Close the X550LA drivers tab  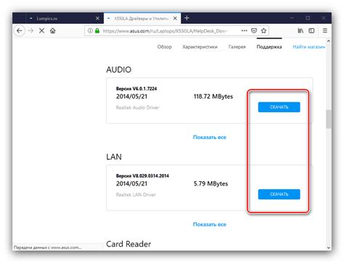[175, 18]
